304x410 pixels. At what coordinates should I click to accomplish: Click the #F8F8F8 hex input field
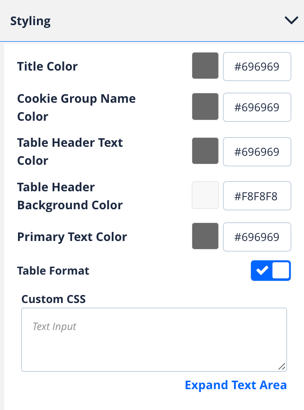point(257,196)
